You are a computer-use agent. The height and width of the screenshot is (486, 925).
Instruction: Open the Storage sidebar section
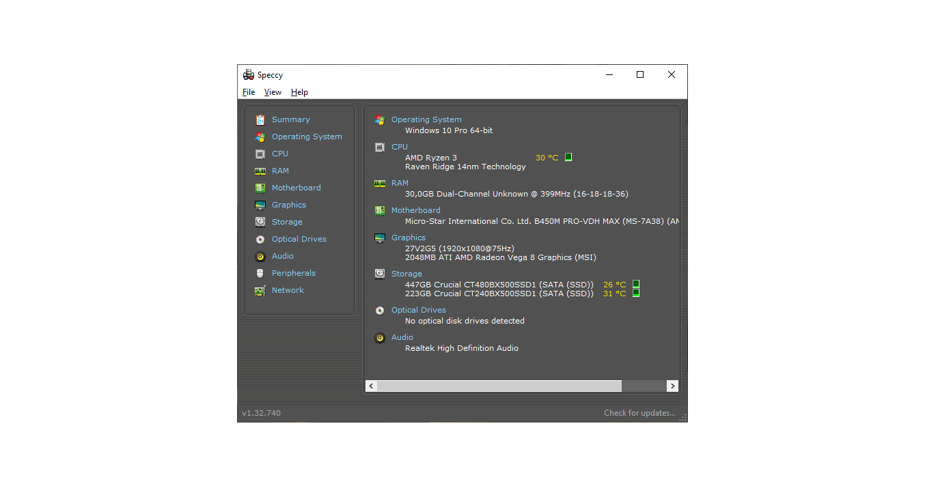pyautogui.click(x=287, y=222)
